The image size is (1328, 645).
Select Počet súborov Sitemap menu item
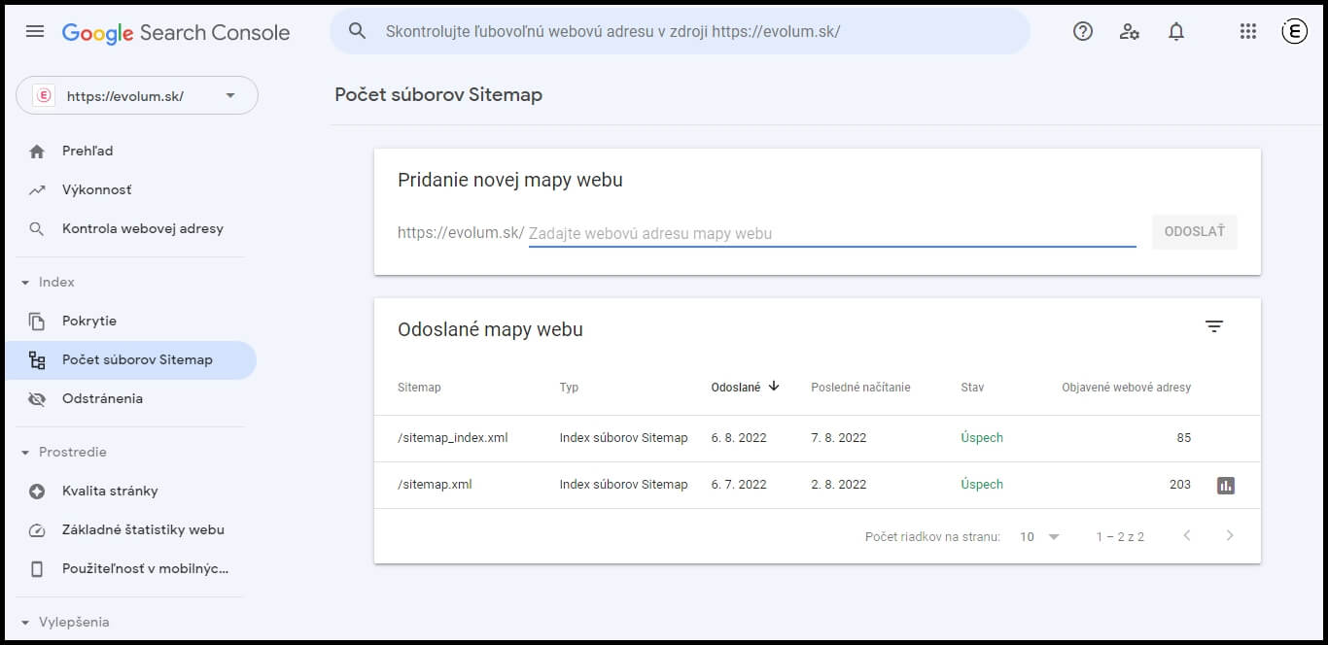(x=128, y=360)
